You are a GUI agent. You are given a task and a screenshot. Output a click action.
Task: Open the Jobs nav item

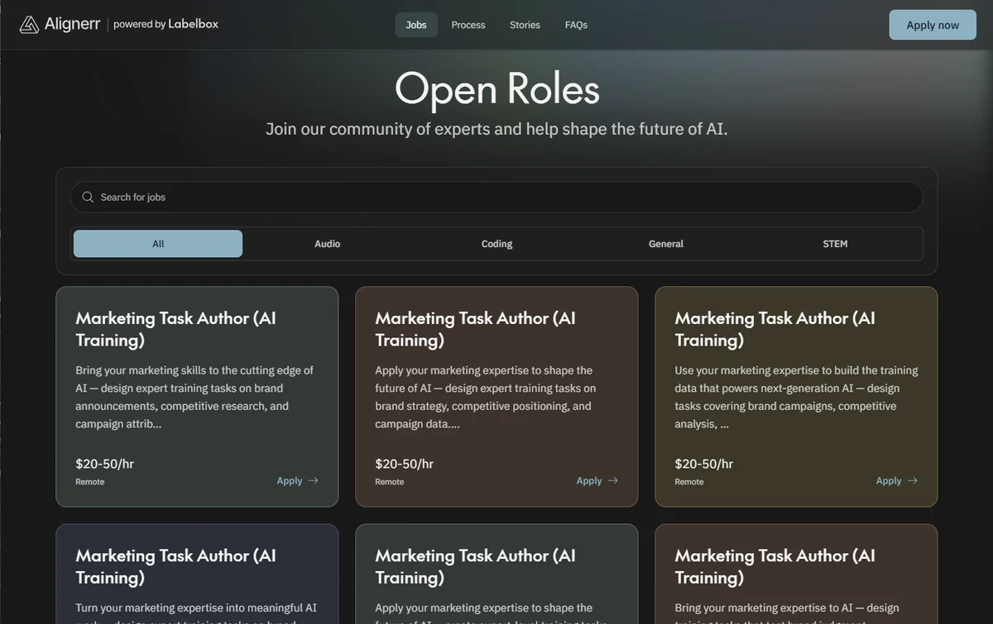[x=416, y=25]
